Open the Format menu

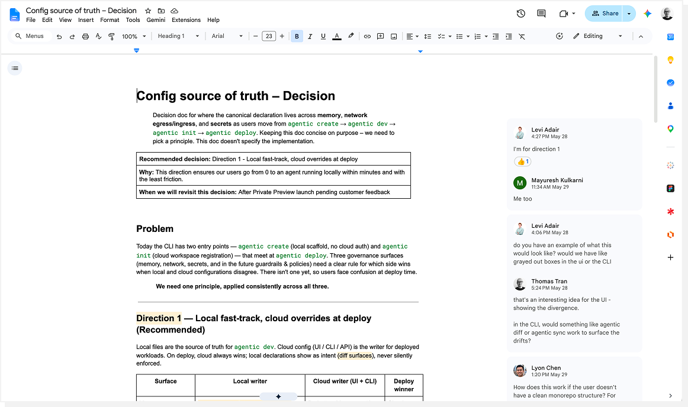pyautogui.click(x=110, y=20)
